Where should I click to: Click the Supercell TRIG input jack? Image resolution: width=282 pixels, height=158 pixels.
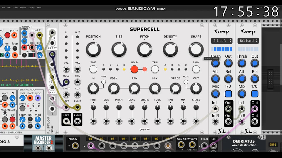pyautogui.click(x=77, y=82)
